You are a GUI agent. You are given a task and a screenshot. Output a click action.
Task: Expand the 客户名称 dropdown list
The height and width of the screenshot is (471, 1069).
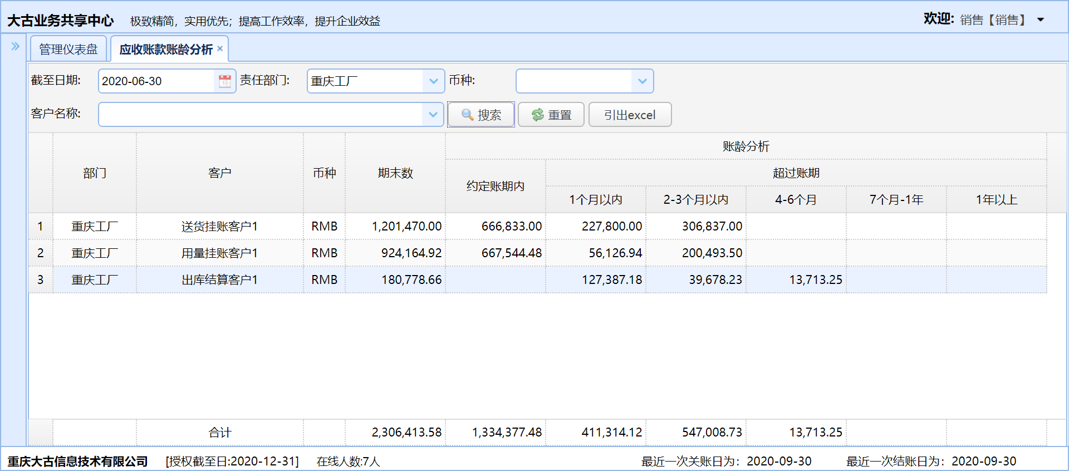[x=433, y=115]
